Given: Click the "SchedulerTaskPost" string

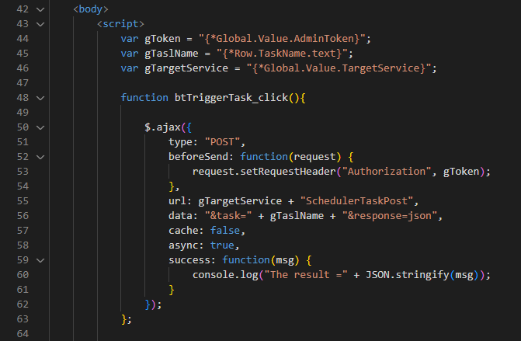Looking at the screenshot, I should click(x=357, y=200).
